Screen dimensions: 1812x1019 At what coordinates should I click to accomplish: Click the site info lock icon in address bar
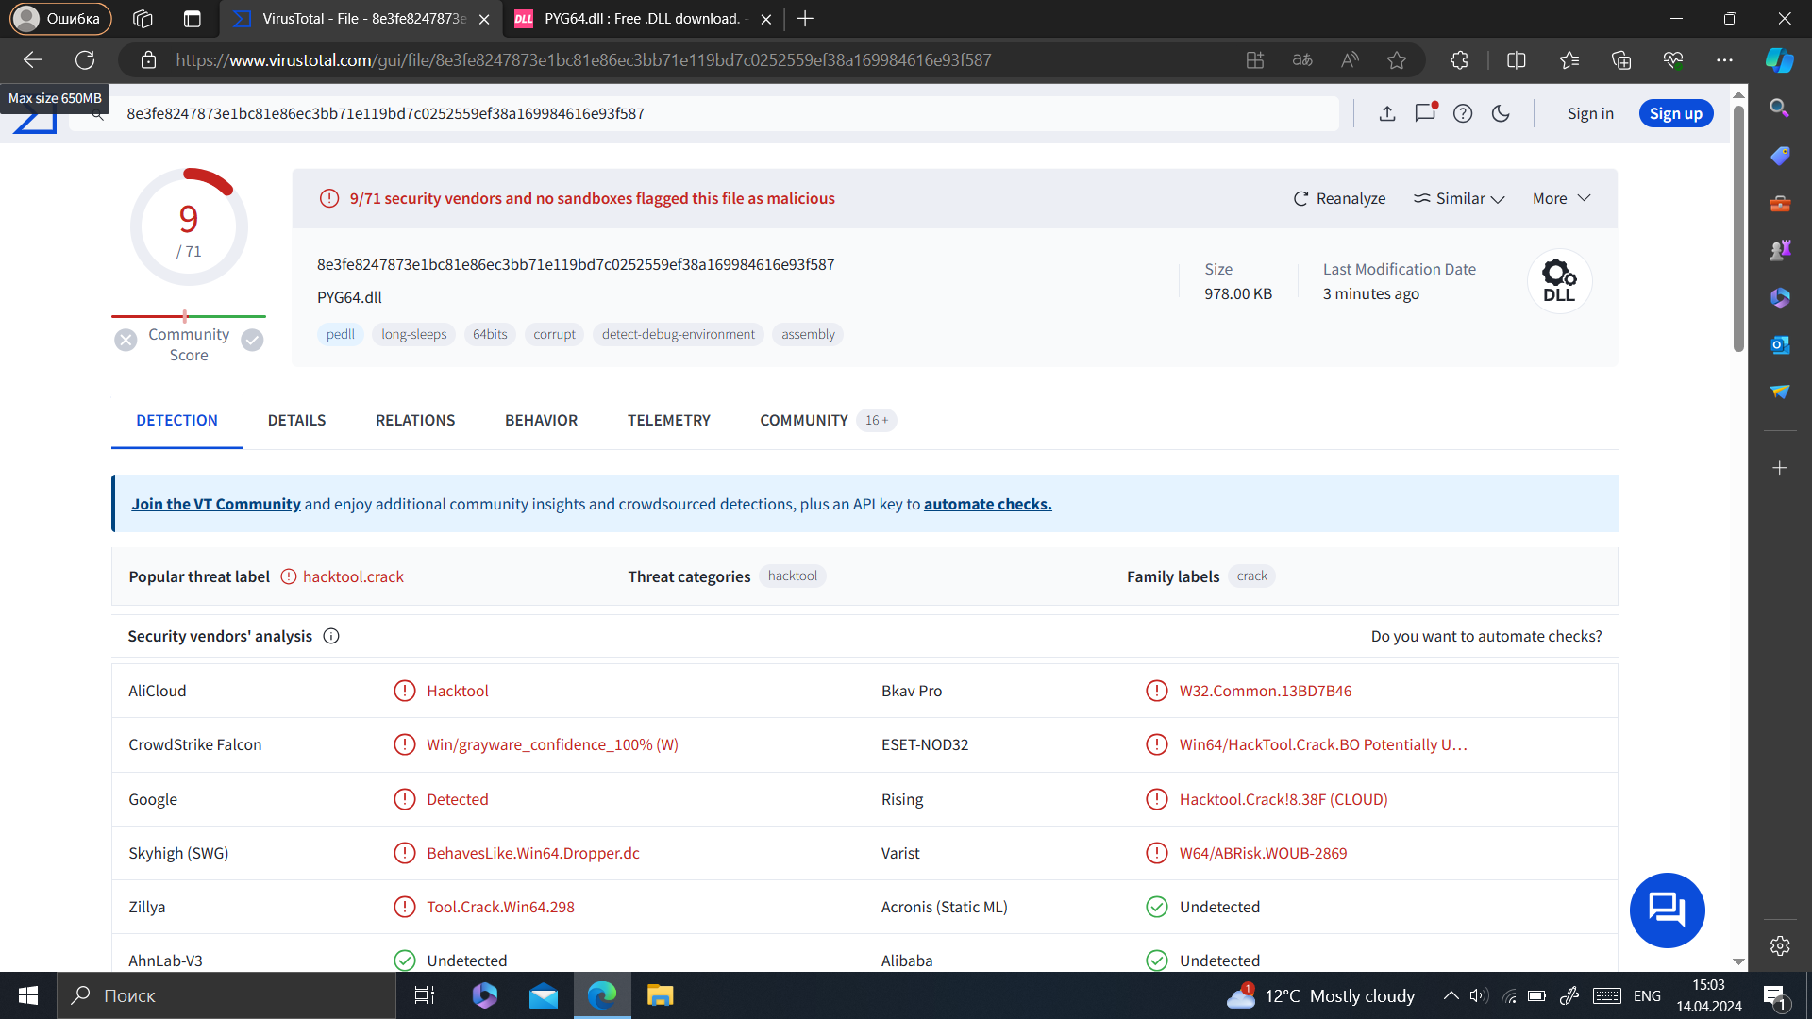[x=148, y=59]
